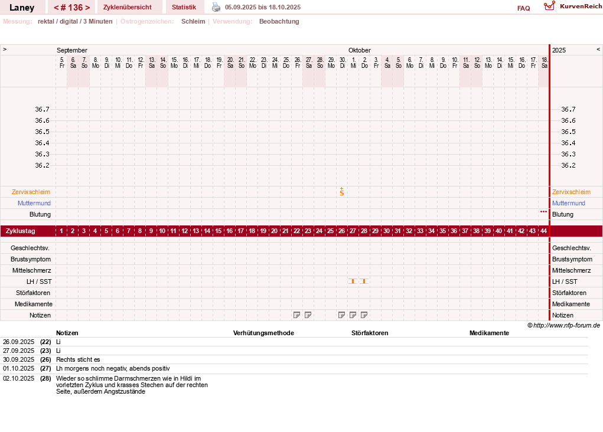This screenshot has width=603, height=432.
Task: Open note icon on 2. October
Action: pyautogui.click(x=364, y=315)
